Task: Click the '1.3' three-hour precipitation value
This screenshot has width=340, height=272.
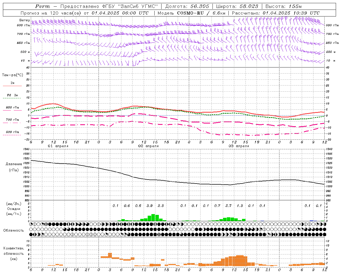Action: point(240,206)
